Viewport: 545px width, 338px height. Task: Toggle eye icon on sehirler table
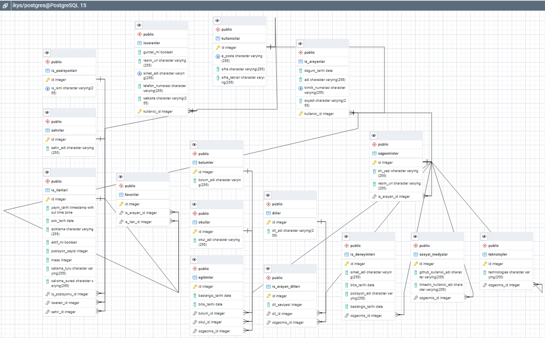point(47,113)
